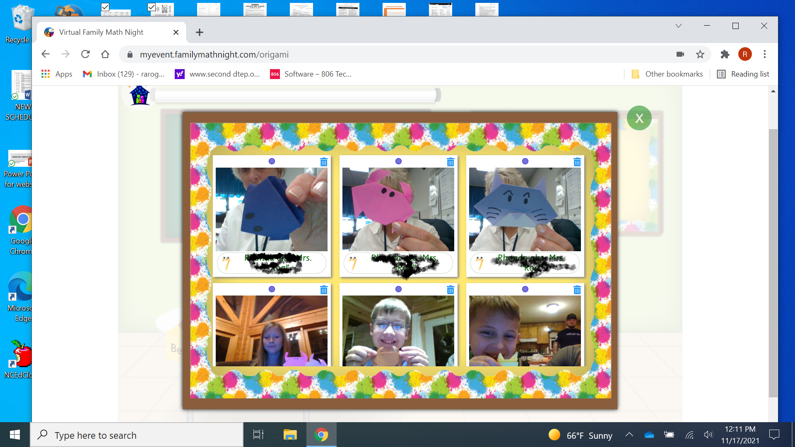Click the camera icon in address bar

(x=680, y=54)
